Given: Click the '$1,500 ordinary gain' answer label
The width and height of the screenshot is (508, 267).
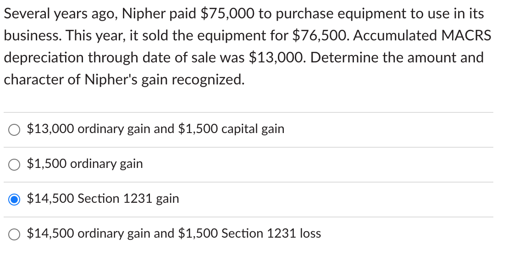Looking at the screenshot, I should point(85,164).
